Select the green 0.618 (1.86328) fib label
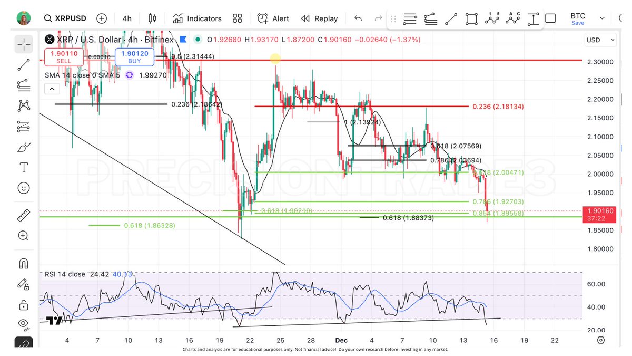 pos(150,225)
